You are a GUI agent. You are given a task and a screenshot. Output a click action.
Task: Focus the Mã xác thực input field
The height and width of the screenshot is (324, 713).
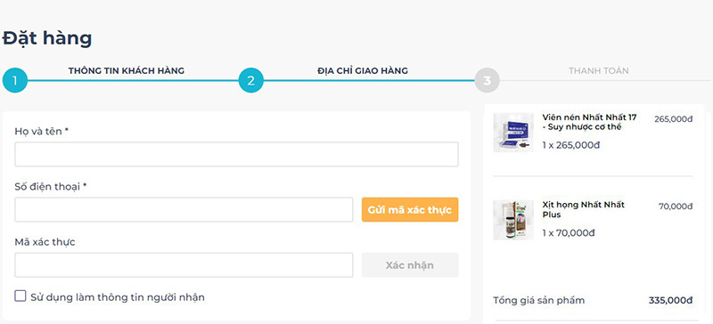tap(184, 265)
